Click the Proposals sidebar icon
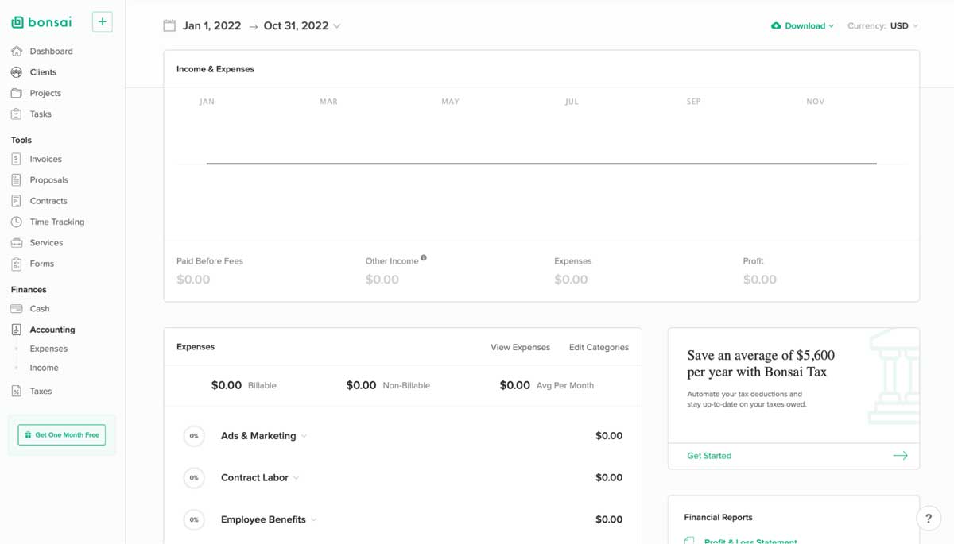Image resolution: width=954 pixels, height=544 pixels. pyautogui.click(x=17, y=179)
